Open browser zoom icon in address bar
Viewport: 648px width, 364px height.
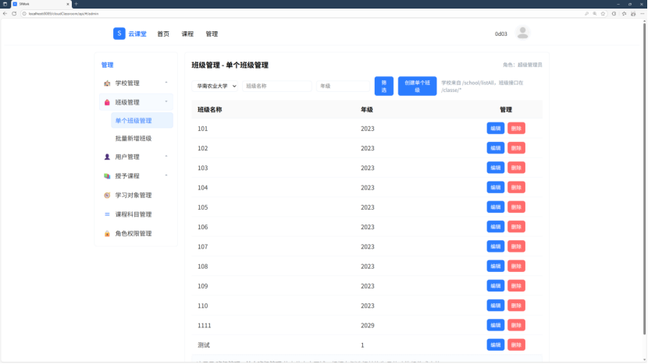point(595,13)
